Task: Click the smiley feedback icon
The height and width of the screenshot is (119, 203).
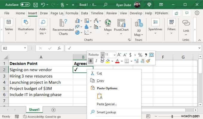Action: (x=197, y=13)
